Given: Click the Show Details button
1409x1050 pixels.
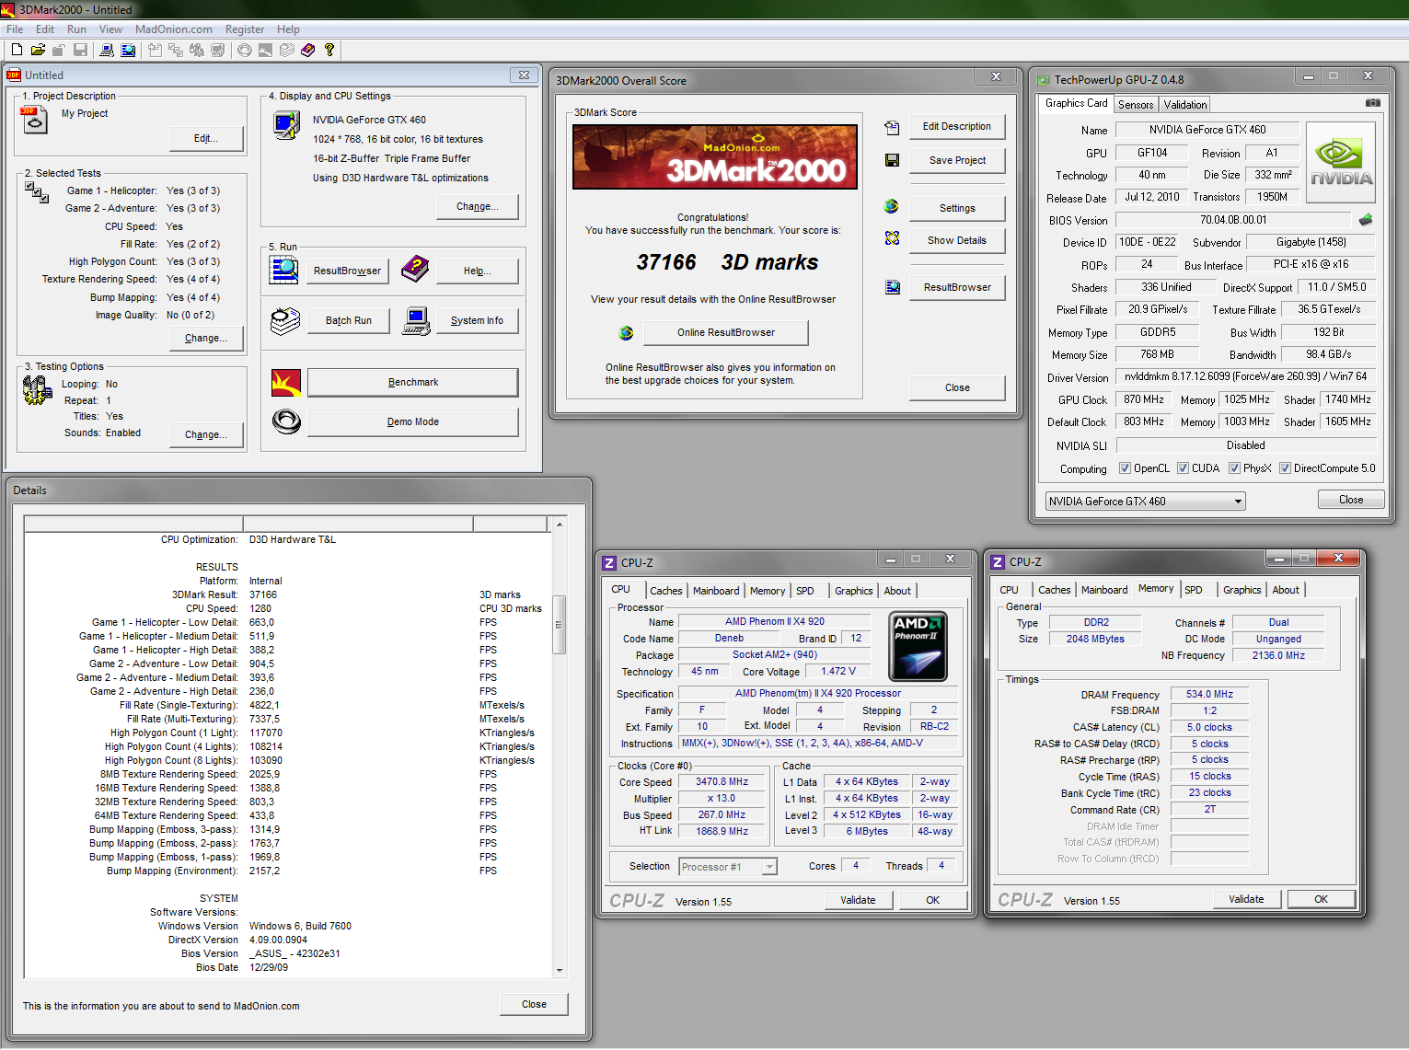Looking at the screenshot, I should [957, 240].
